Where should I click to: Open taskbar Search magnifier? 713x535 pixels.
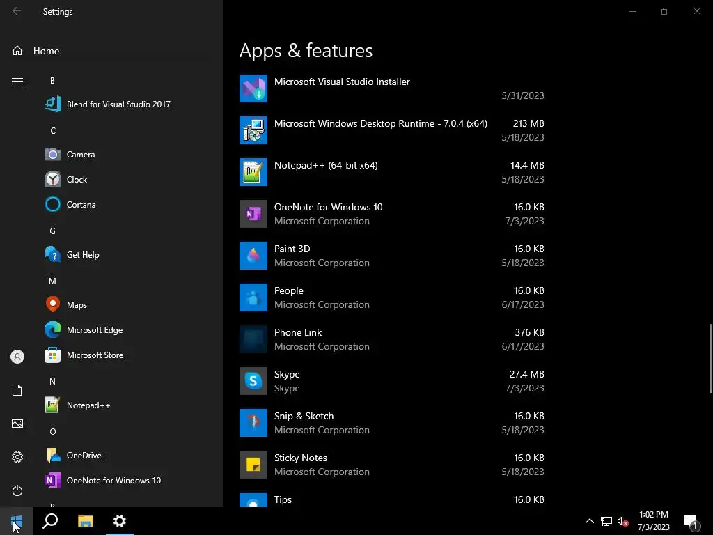point(50,521)
